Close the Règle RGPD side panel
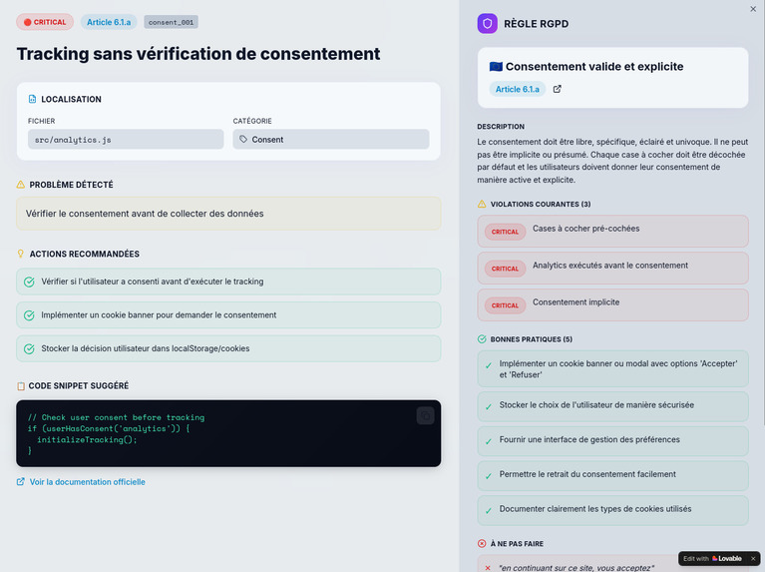The height and width of the screenshot is (572, 765). tap(753, 9)
